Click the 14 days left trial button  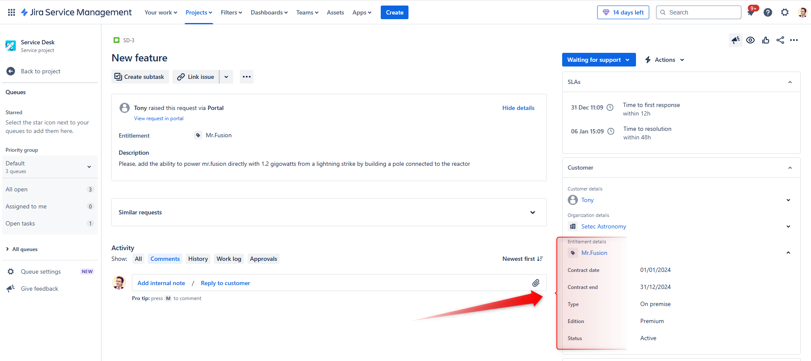pyautogui.click(x=623, y=12)
